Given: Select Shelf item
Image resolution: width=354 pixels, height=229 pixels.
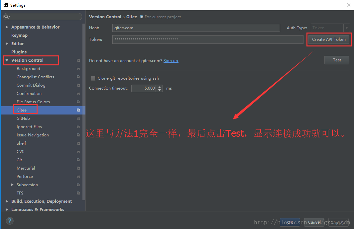Looking at the screenshot, I should [21, 143].
